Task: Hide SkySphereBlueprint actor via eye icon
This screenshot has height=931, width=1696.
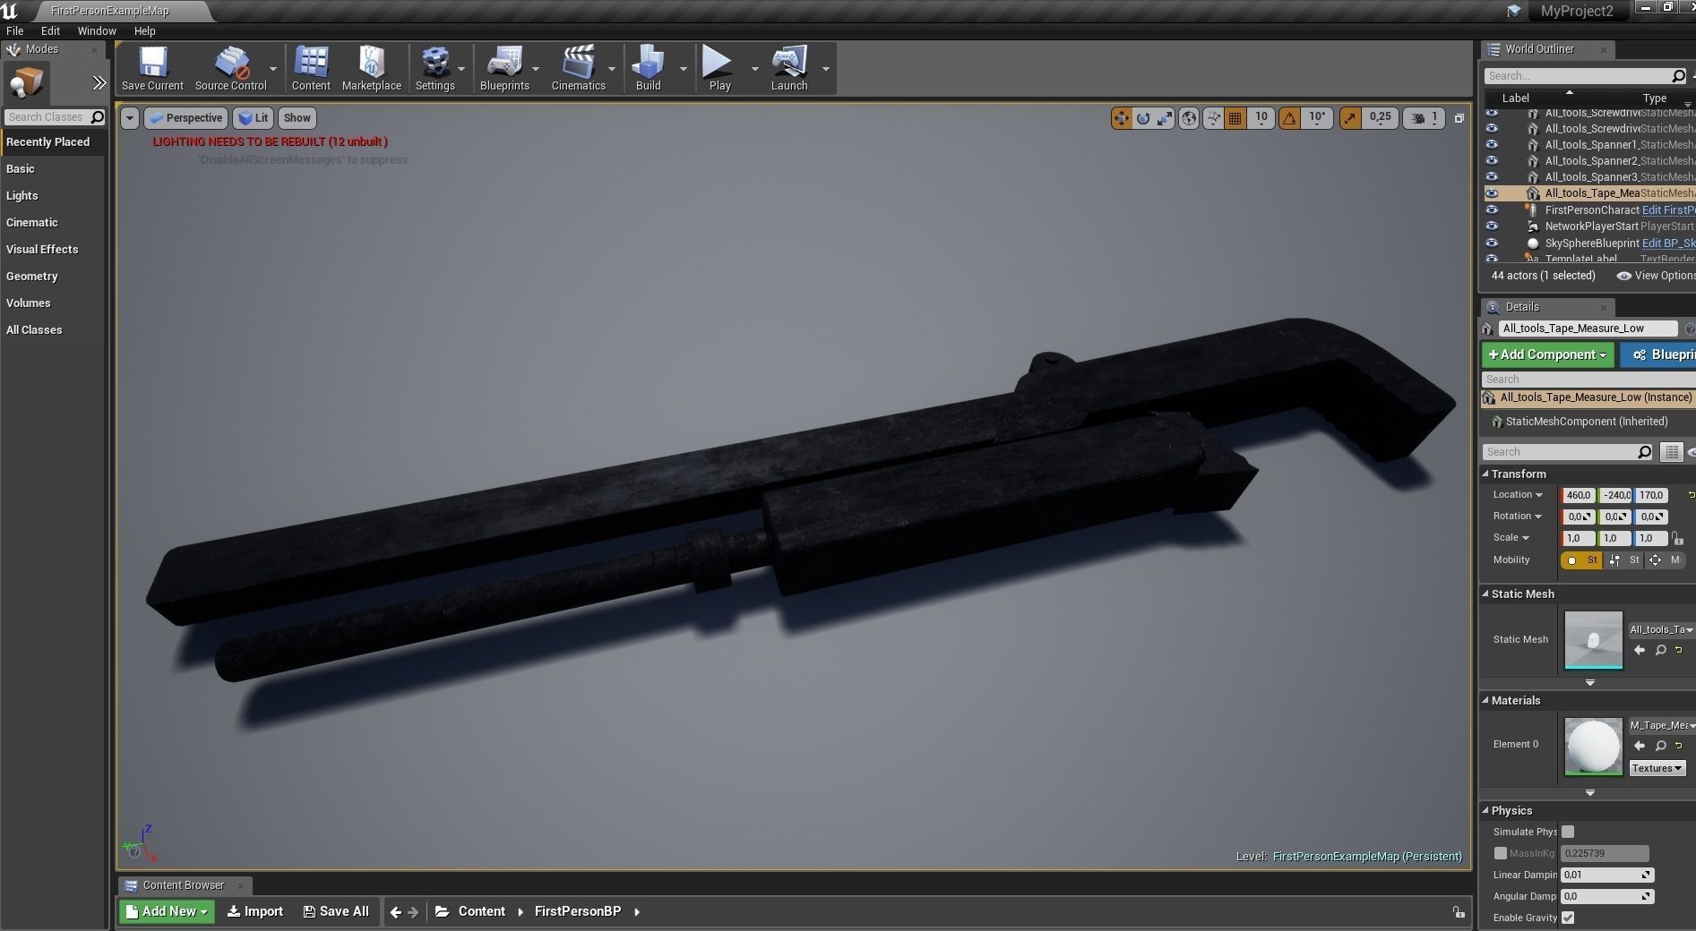Action: (1492, 243)
